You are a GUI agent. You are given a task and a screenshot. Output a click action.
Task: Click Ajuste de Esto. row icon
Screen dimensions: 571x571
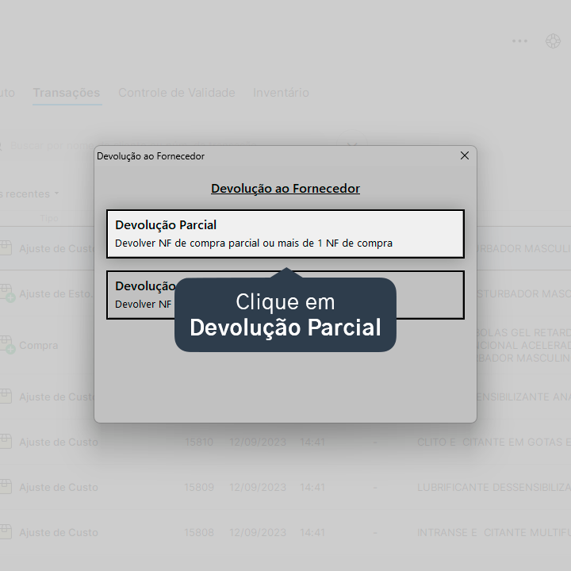point(6,293)
